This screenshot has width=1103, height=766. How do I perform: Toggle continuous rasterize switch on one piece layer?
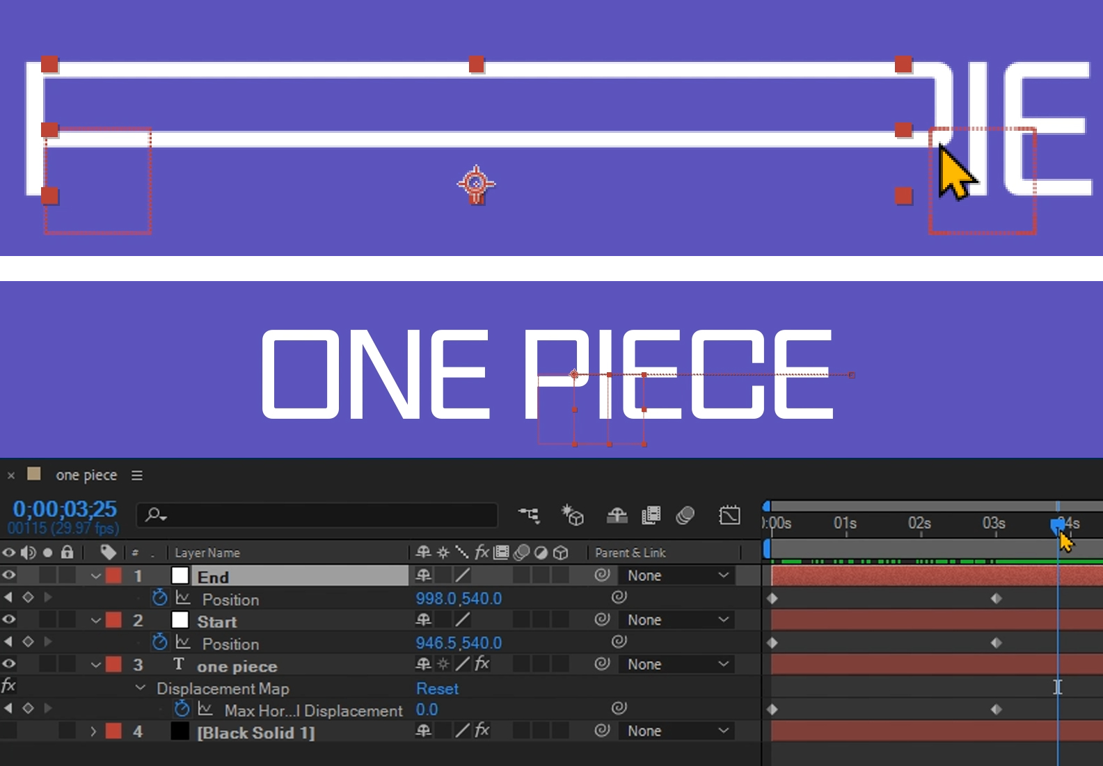click(443, 664)
